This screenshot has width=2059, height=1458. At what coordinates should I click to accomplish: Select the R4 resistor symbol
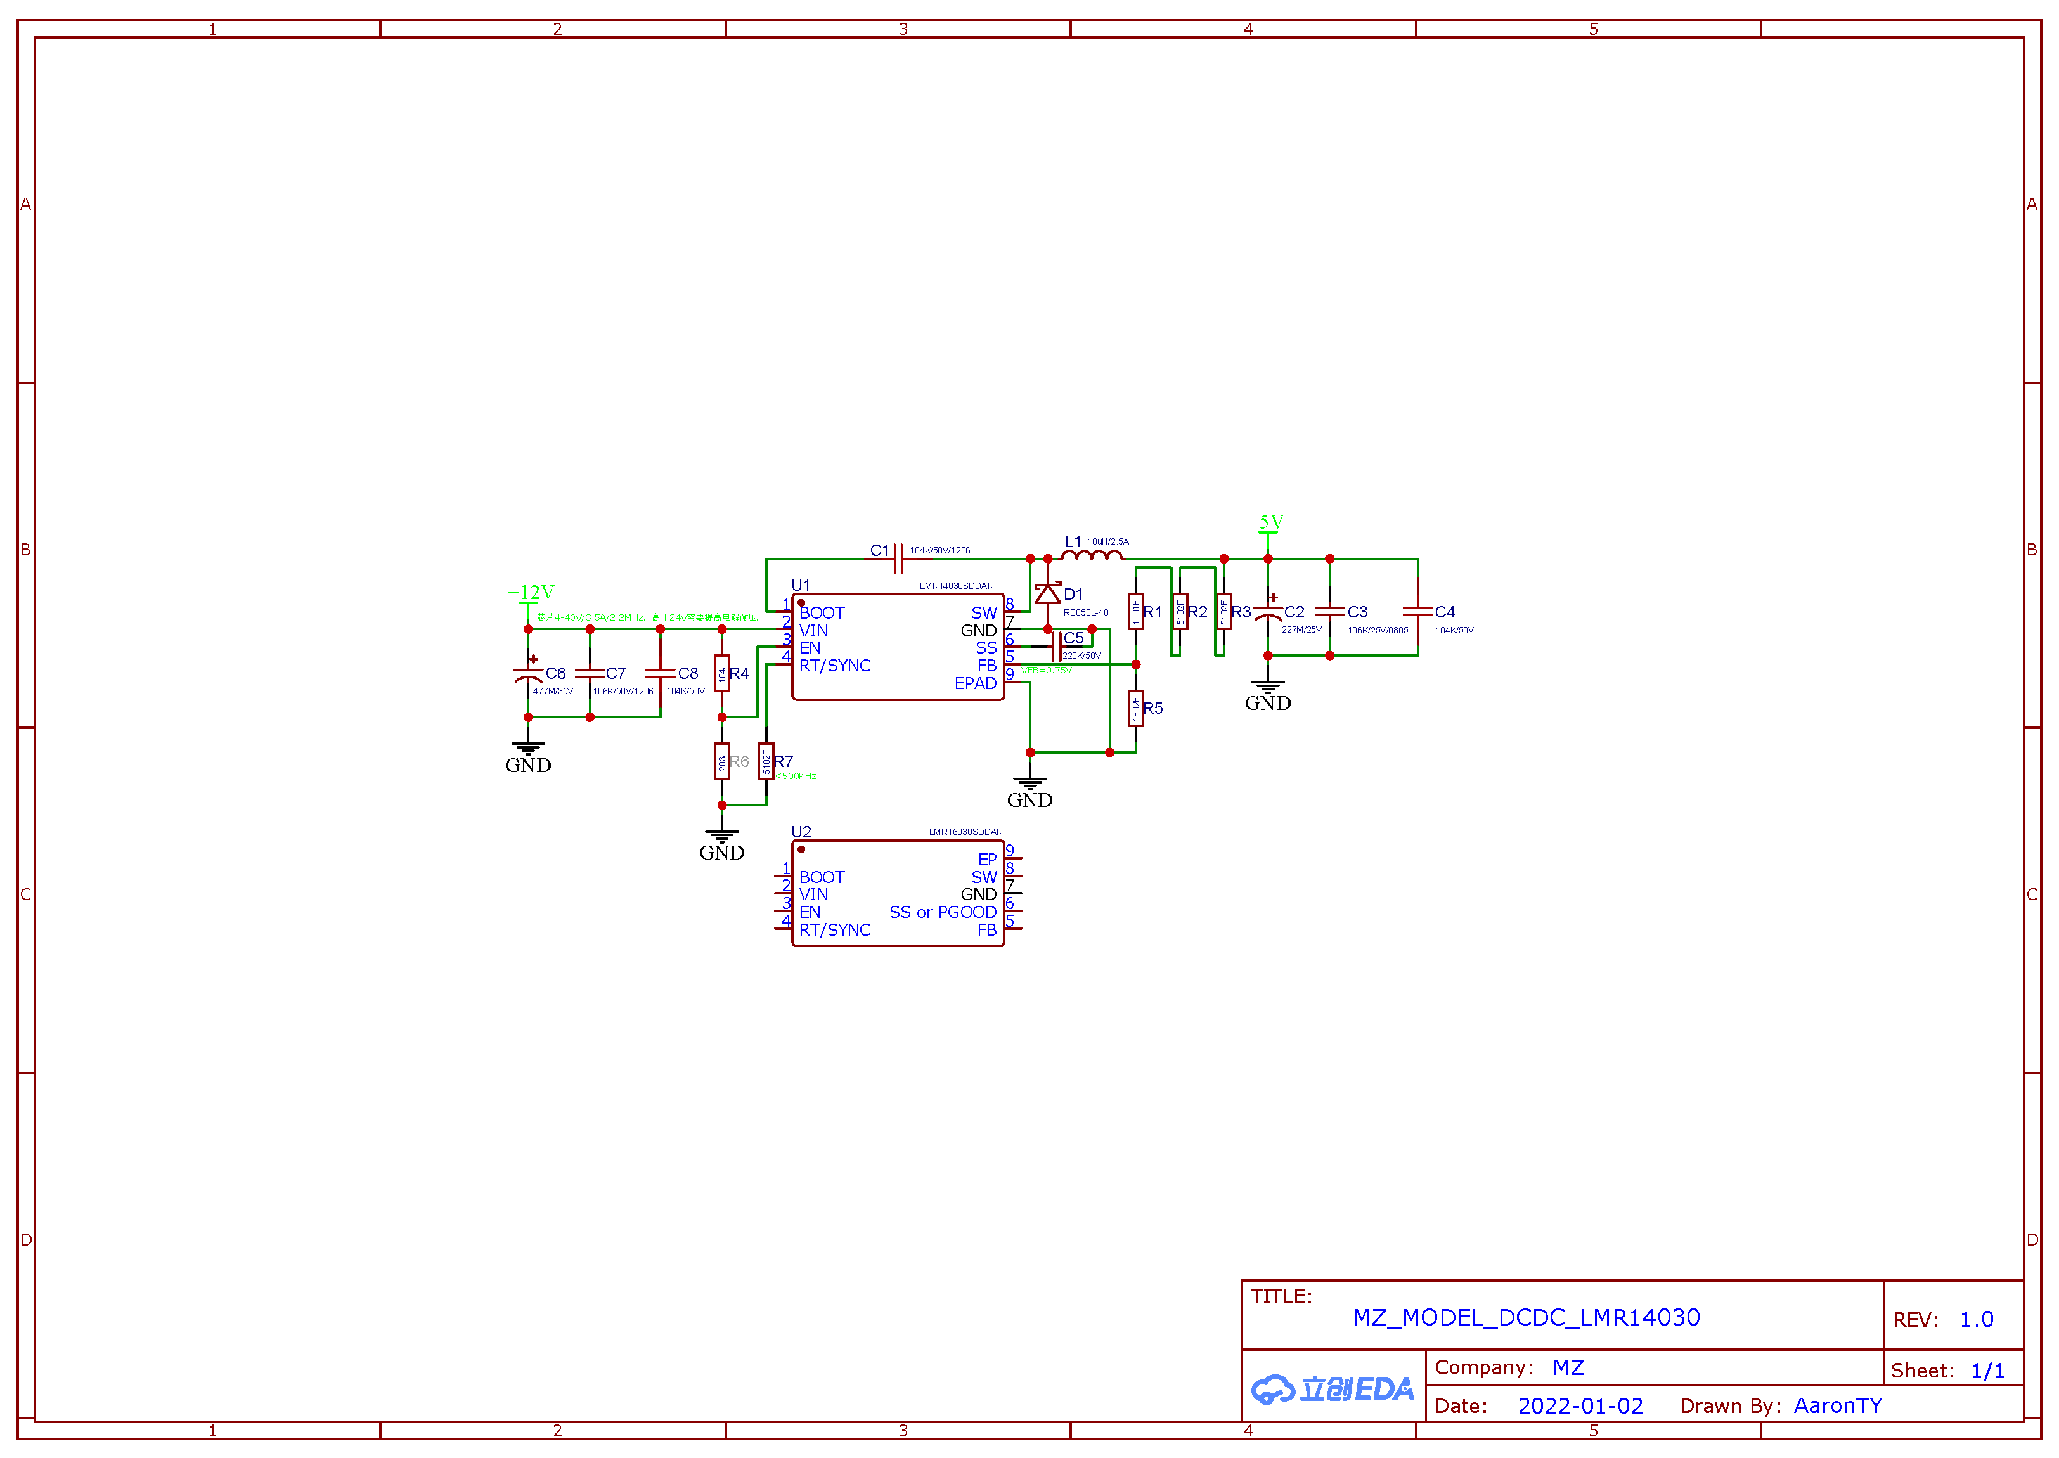click(721, 673)
